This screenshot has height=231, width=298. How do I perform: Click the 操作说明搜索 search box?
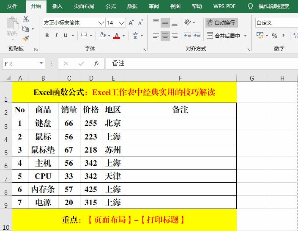tap(274, 6)
